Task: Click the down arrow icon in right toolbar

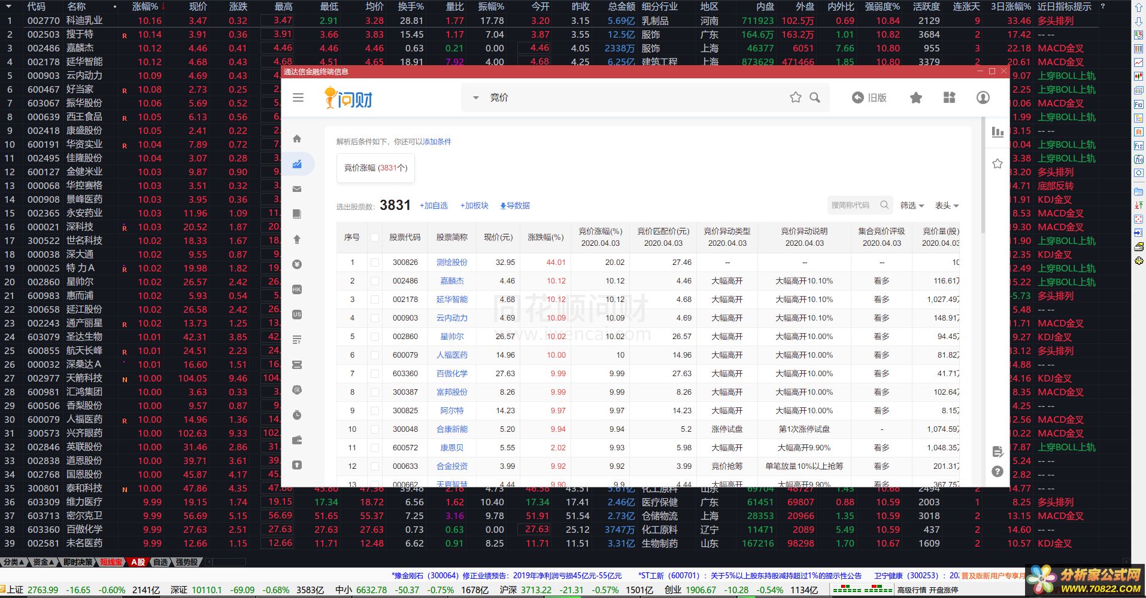Action: (x=1139, y=22)
